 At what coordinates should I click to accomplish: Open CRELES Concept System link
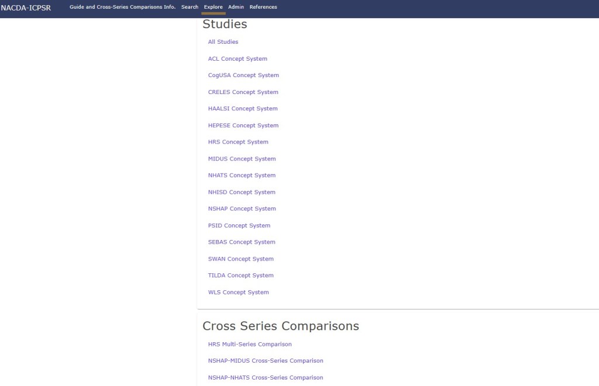(243, 92)
